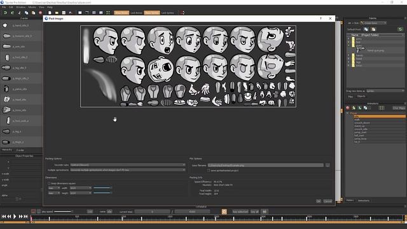Open the heuristic rules dropdown
Image resolution: width=407 pixels, height=229 pixels.
[128, 165]
